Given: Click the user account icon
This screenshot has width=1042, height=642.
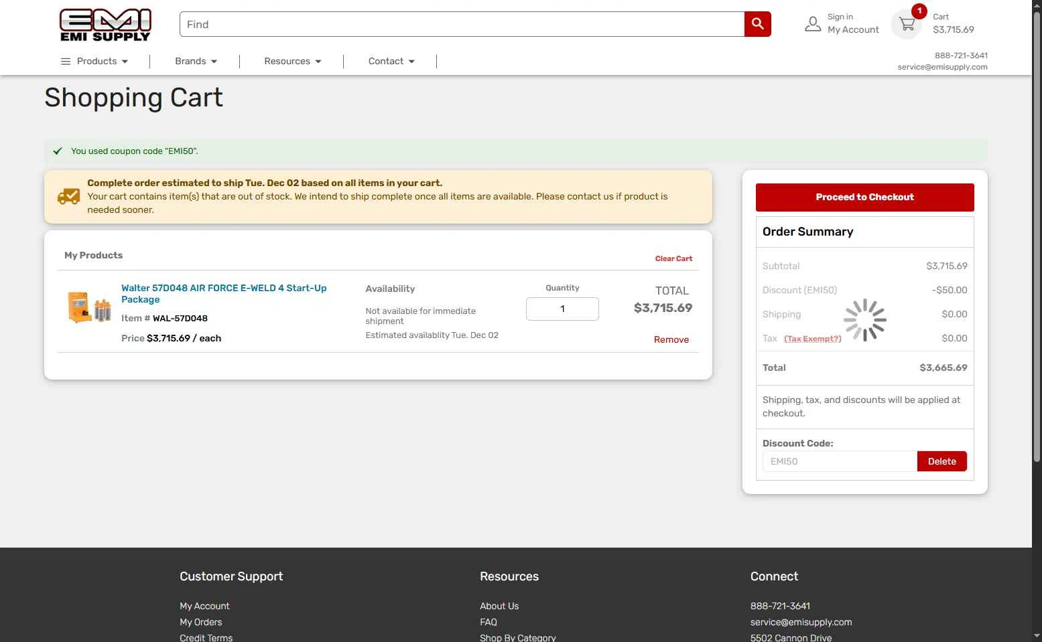Looking at the screenshot, I should (x=812, y=24).
